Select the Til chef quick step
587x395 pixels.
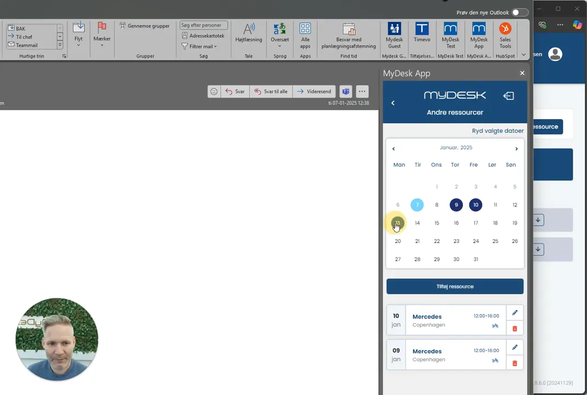click(x=24, y=37)
